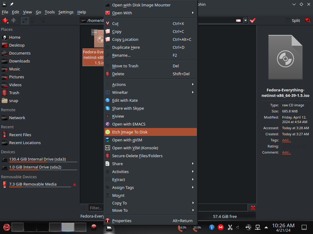The width and height of the screenshot is (313, 234).
Task: Open Properties from context menu
Action: point(151,221)
